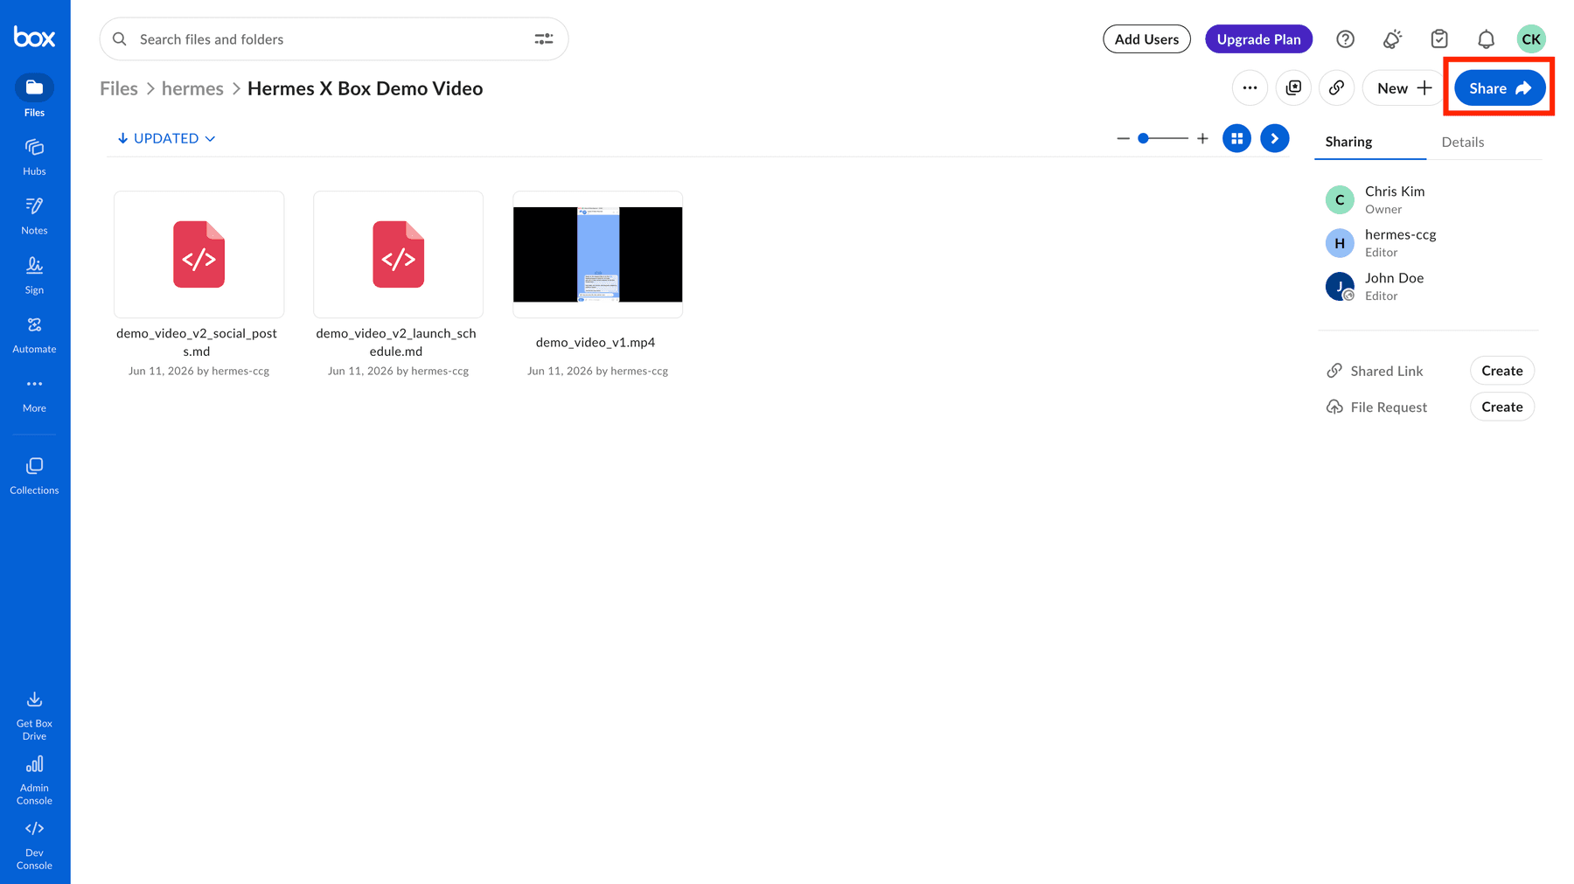
Task: Open the rocket what's new icon
Action: (1392, 39)
